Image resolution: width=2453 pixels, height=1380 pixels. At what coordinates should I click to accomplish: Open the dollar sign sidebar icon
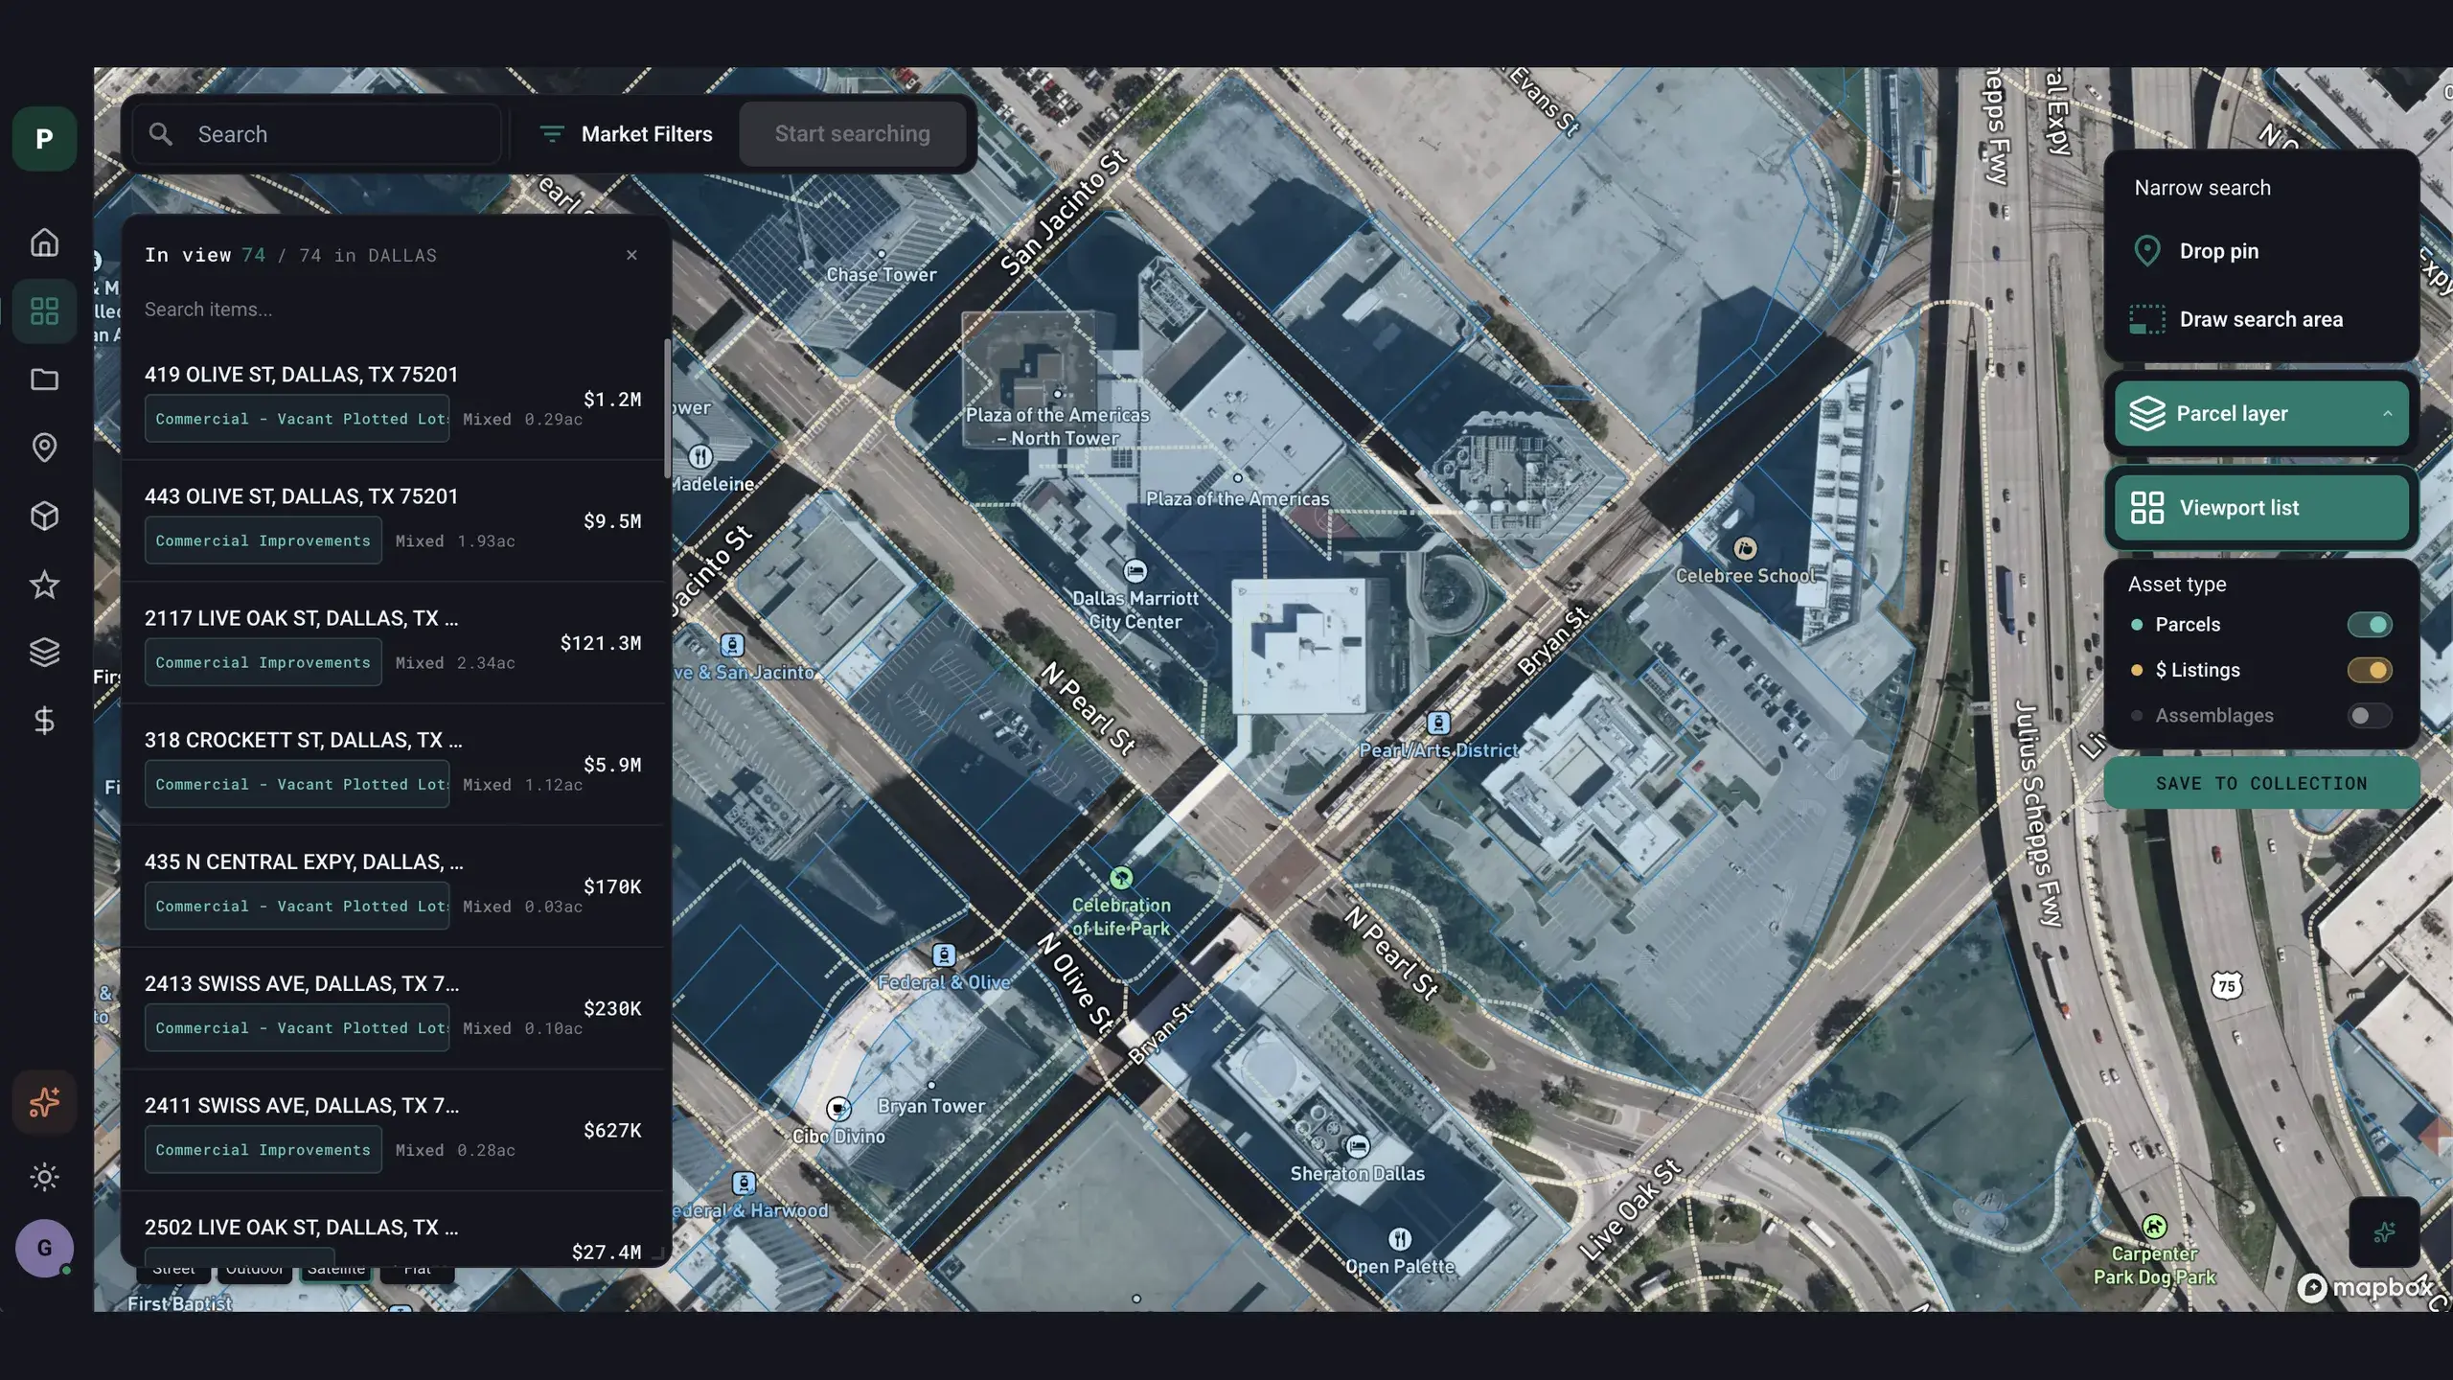[44, 721]
